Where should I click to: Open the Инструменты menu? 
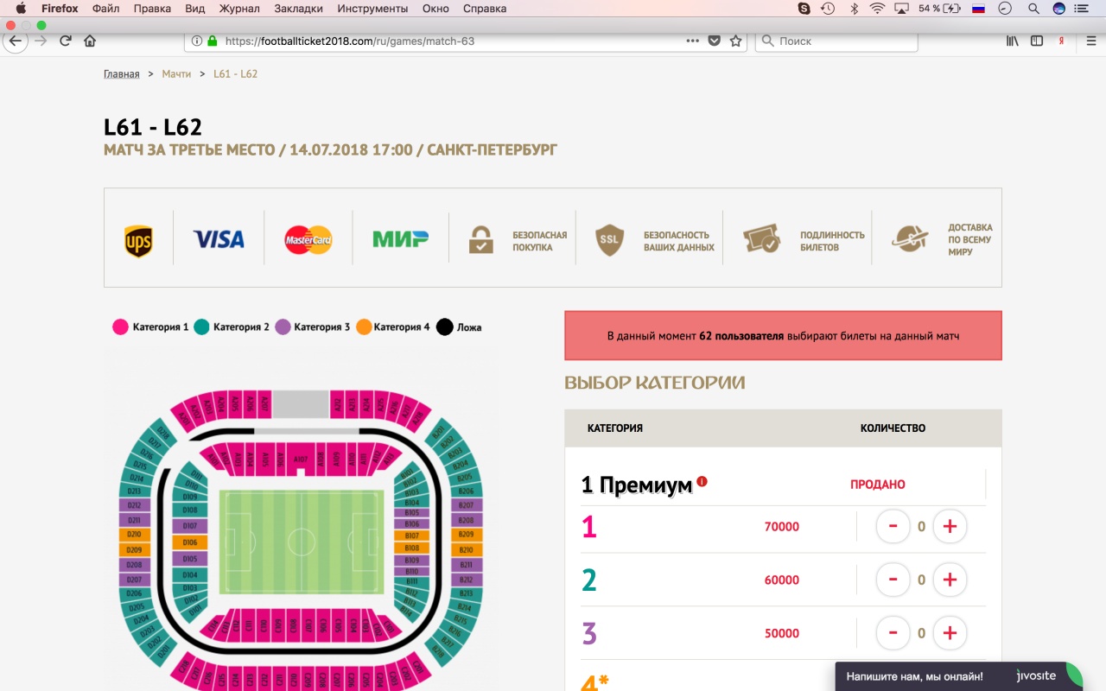click(372, 9)
